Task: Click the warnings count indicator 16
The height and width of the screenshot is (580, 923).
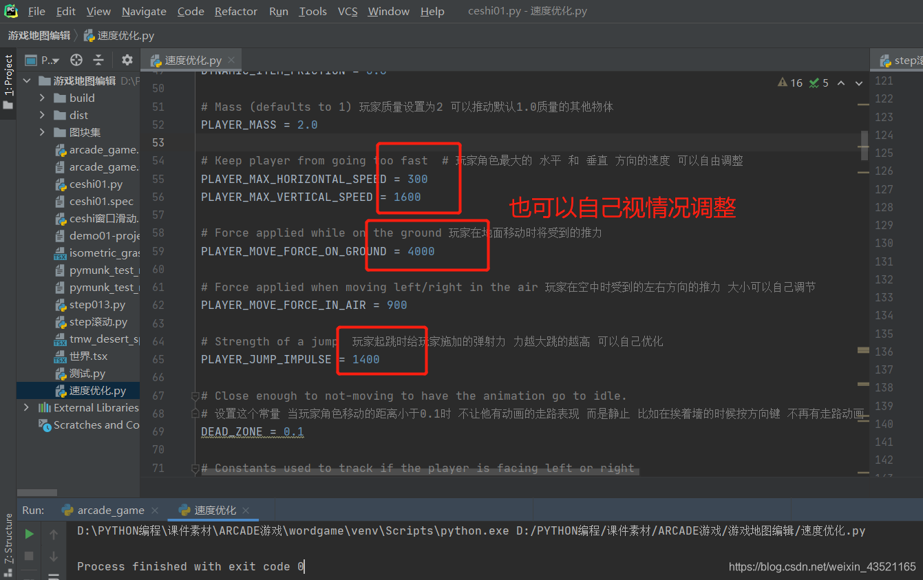Action: (x=790, y=83)
